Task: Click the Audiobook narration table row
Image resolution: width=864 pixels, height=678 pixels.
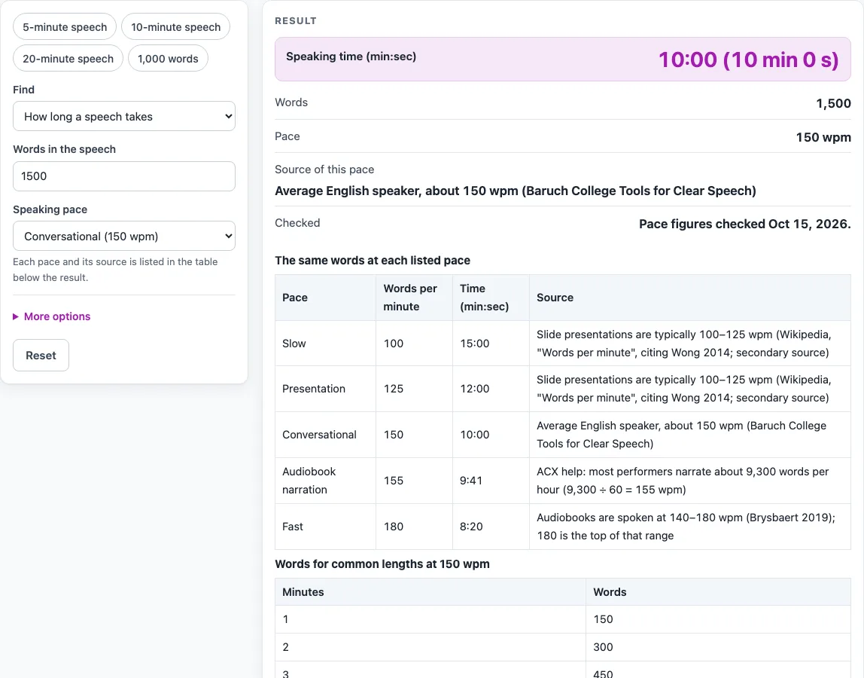Action: (x=563, y=481)
